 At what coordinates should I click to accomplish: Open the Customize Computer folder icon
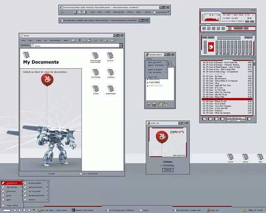pyautogui.click(x=96, y=56)
